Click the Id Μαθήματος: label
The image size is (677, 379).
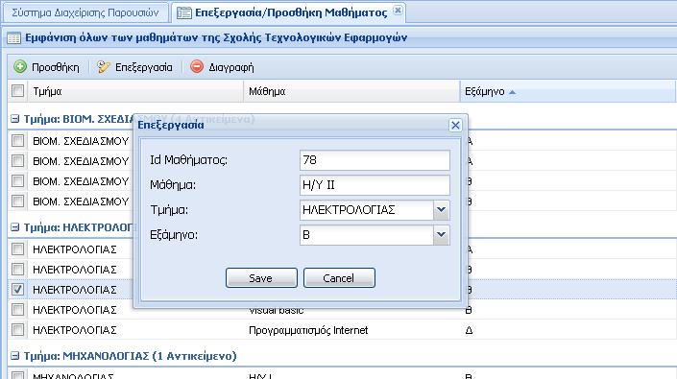pos(188,160)
